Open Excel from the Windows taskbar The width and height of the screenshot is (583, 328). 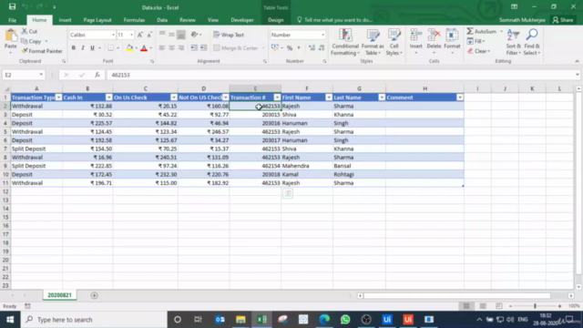pos(261,320)
